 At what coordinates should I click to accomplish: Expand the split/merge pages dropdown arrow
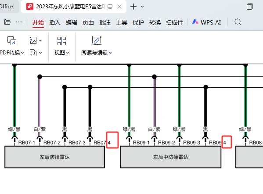pos(40,53)
